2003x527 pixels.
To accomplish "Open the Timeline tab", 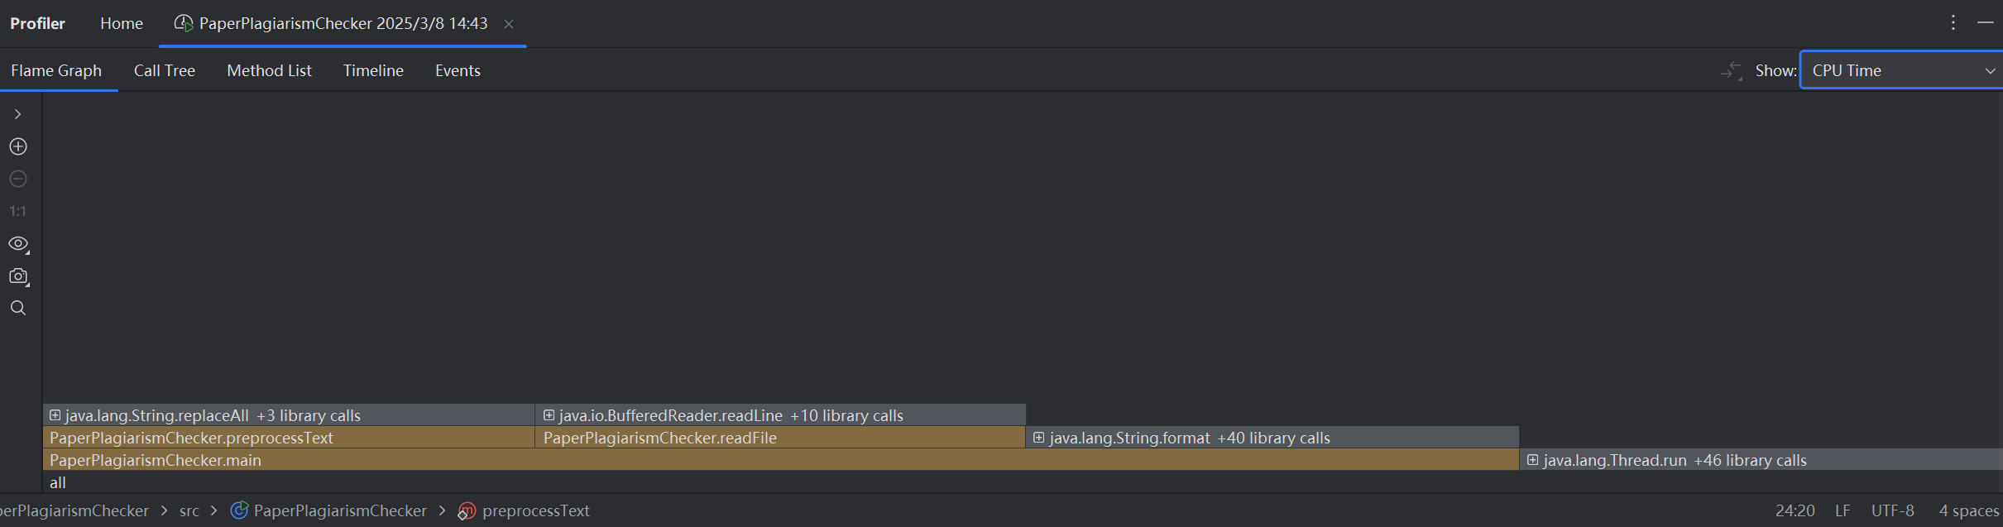I will pyautogui.click(x=373, y=70).
